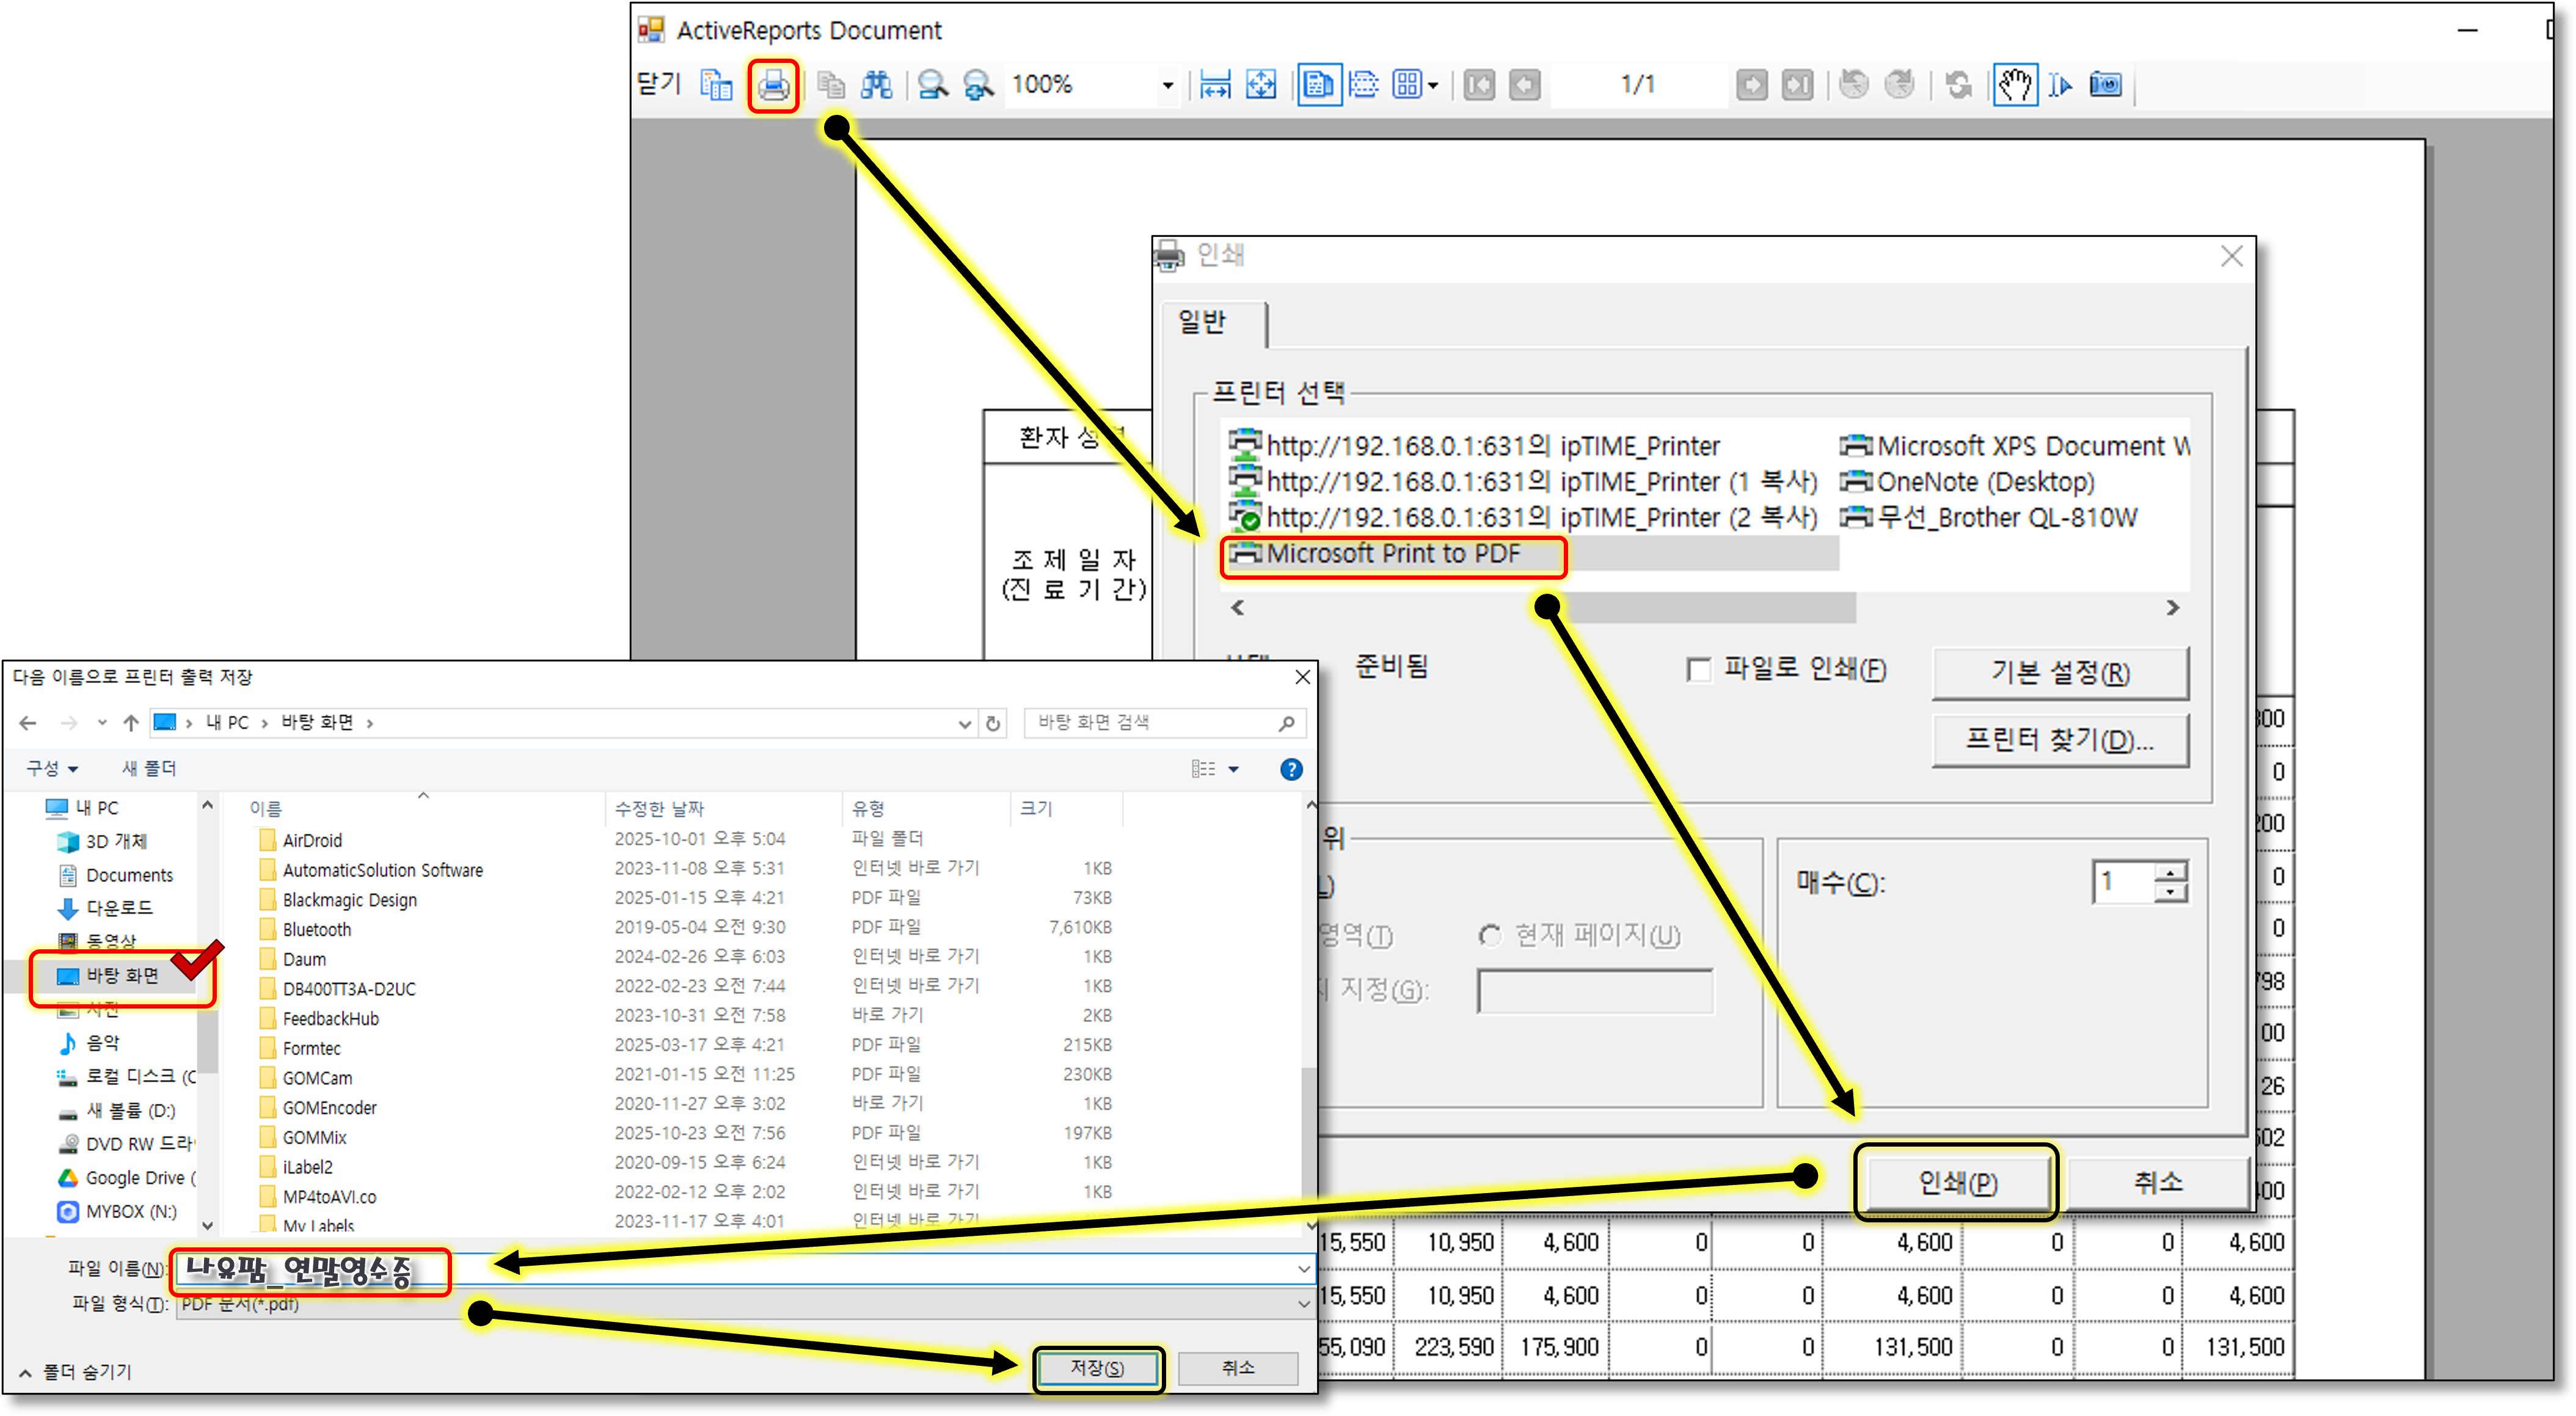Select the 현재 페이지 radio button

pos(1490,935)
